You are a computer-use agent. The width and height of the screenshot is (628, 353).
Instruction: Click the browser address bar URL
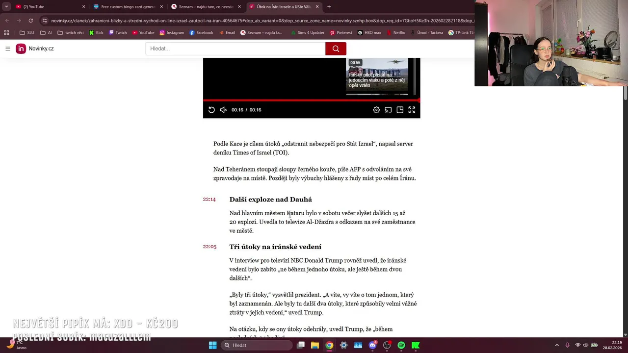[x=262, y=21]
